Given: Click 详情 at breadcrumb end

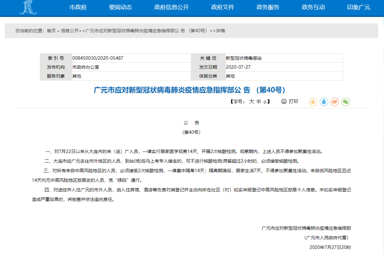Looking at the screenshot, I should click(x=220, y=31).
